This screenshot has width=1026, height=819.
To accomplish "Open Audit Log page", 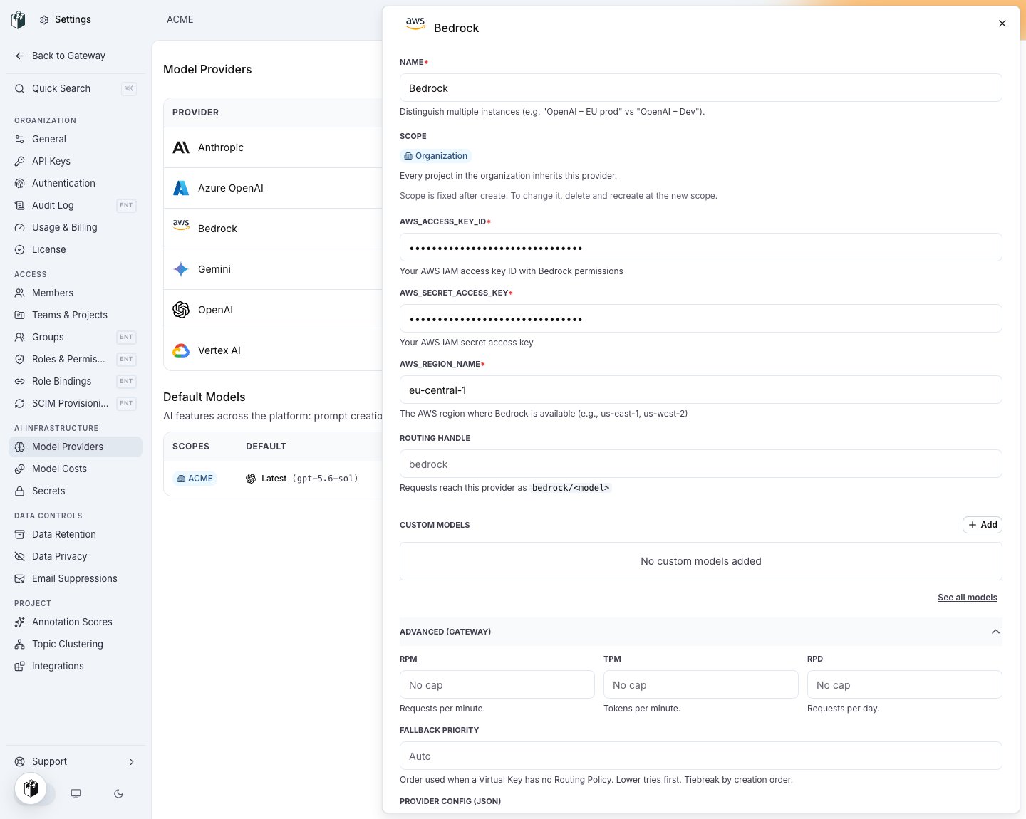I will (x=76, y=205).
